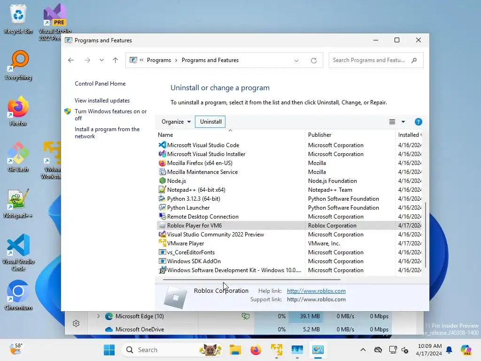Select Visual Studio Community 2022 Preview entry
The width and height of the screenshot is (481, 361).
pyautogui.click(x=289, y=234)
